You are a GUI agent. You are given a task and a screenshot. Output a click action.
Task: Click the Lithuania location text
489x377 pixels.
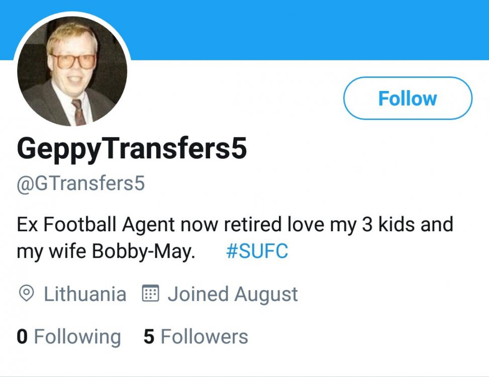85,293
